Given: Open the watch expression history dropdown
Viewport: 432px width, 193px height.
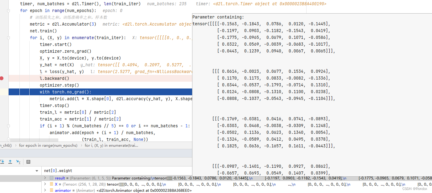Looking at the screenshot, I should pos(36,170).
